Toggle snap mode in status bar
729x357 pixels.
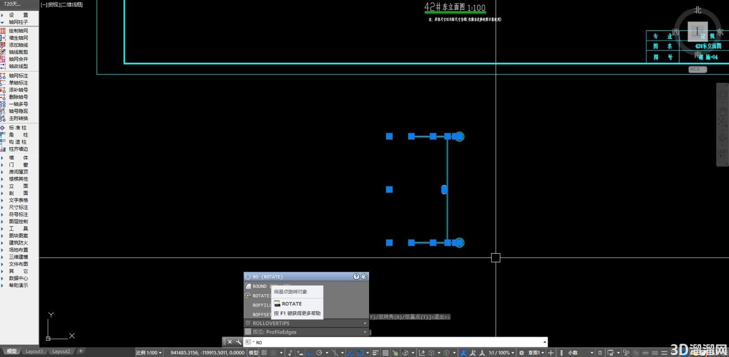point(273,352)
